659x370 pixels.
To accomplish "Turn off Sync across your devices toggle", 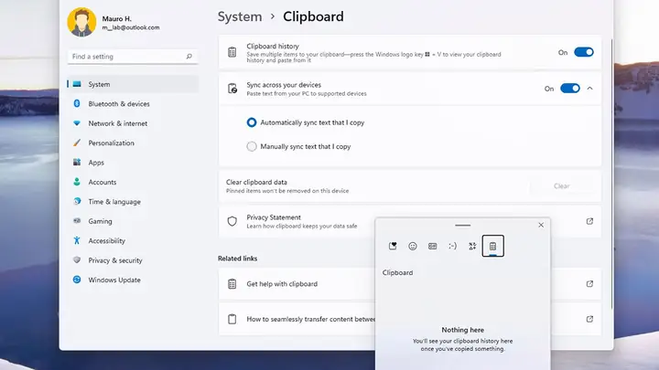I will [570, 88].
